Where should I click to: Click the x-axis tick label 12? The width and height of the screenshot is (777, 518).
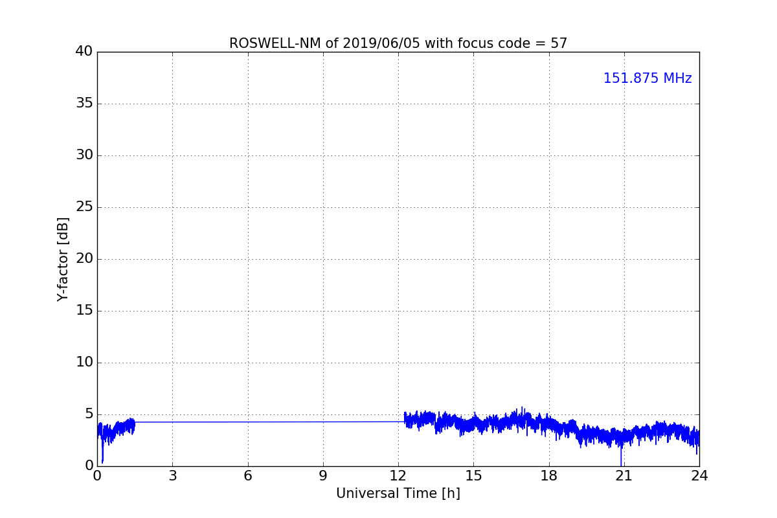click(x=398, y=476)
